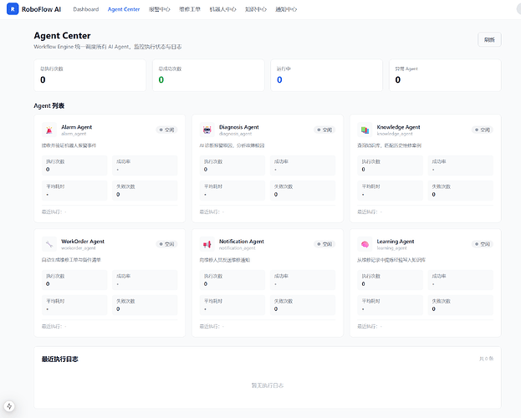The image size is (521, 418).
Task: Click the Learning Agent brain icon
Action: pos(365,244)
